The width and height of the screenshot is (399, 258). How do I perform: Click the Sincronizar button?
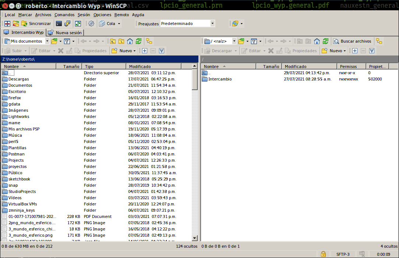36,24
